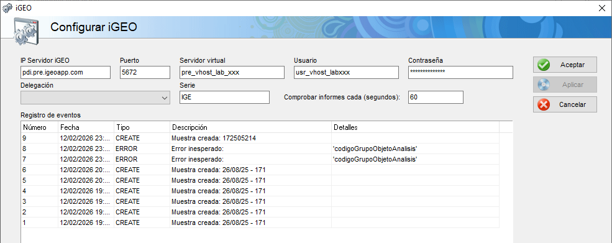The height and width of the screenshot is (243, 612).
Task: Sort by the Tipo column header
Action: point(142,127)
